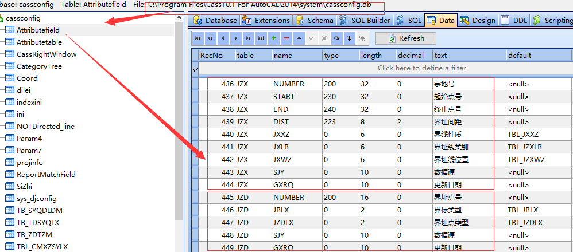Click the START name cell in row 437
Image resolution: width=573 pixels, height=252 pixels.
297,97
